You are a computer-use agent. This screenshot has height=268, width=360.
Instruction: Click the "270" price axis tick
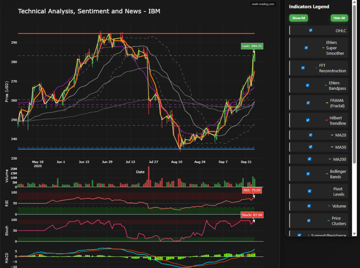tap(14, 81)
